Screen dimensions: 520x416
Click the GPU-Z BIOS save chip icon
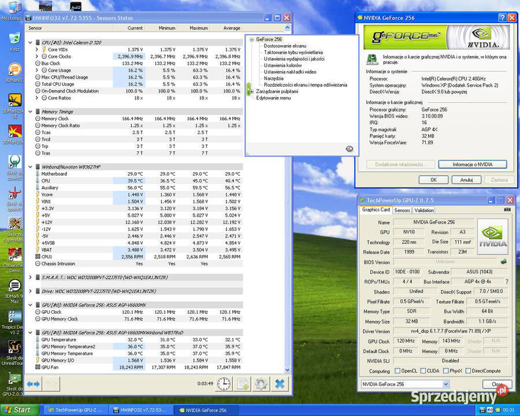click(x=504, y=262)
